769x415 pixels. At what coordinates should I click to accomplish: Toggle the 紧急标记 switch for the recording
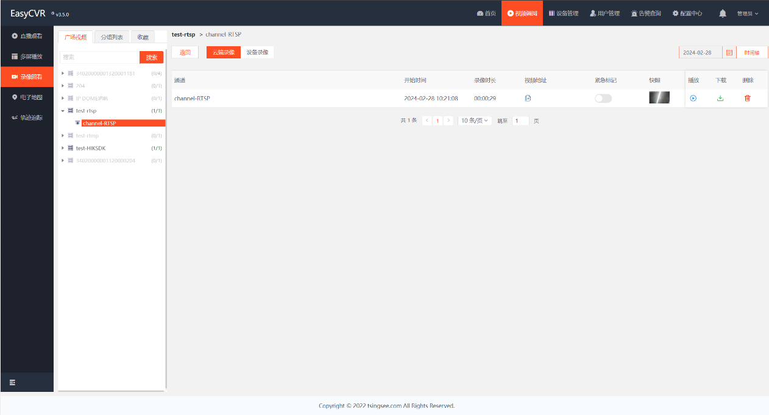603,99
